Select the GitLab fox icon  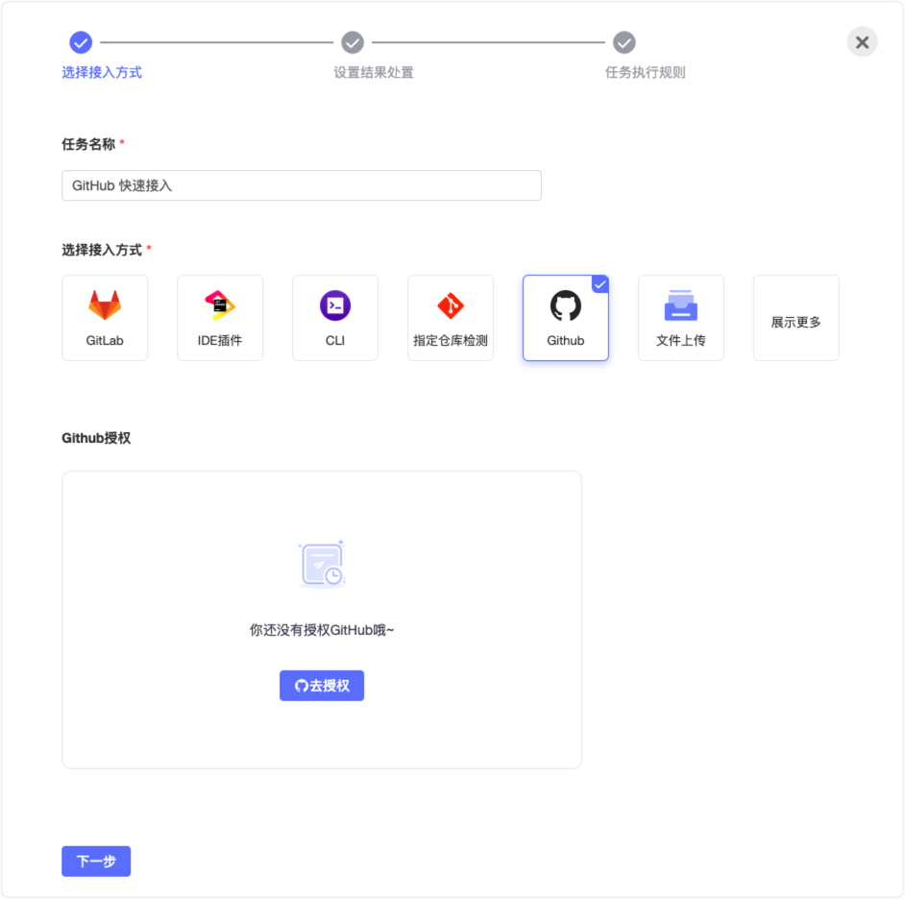tap(105, 305)
